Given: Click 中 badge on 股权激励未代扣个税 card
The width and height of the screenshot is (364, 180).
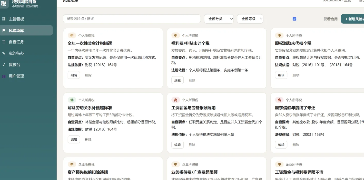Looking at the screenshot, I should (x=279, y=36).
